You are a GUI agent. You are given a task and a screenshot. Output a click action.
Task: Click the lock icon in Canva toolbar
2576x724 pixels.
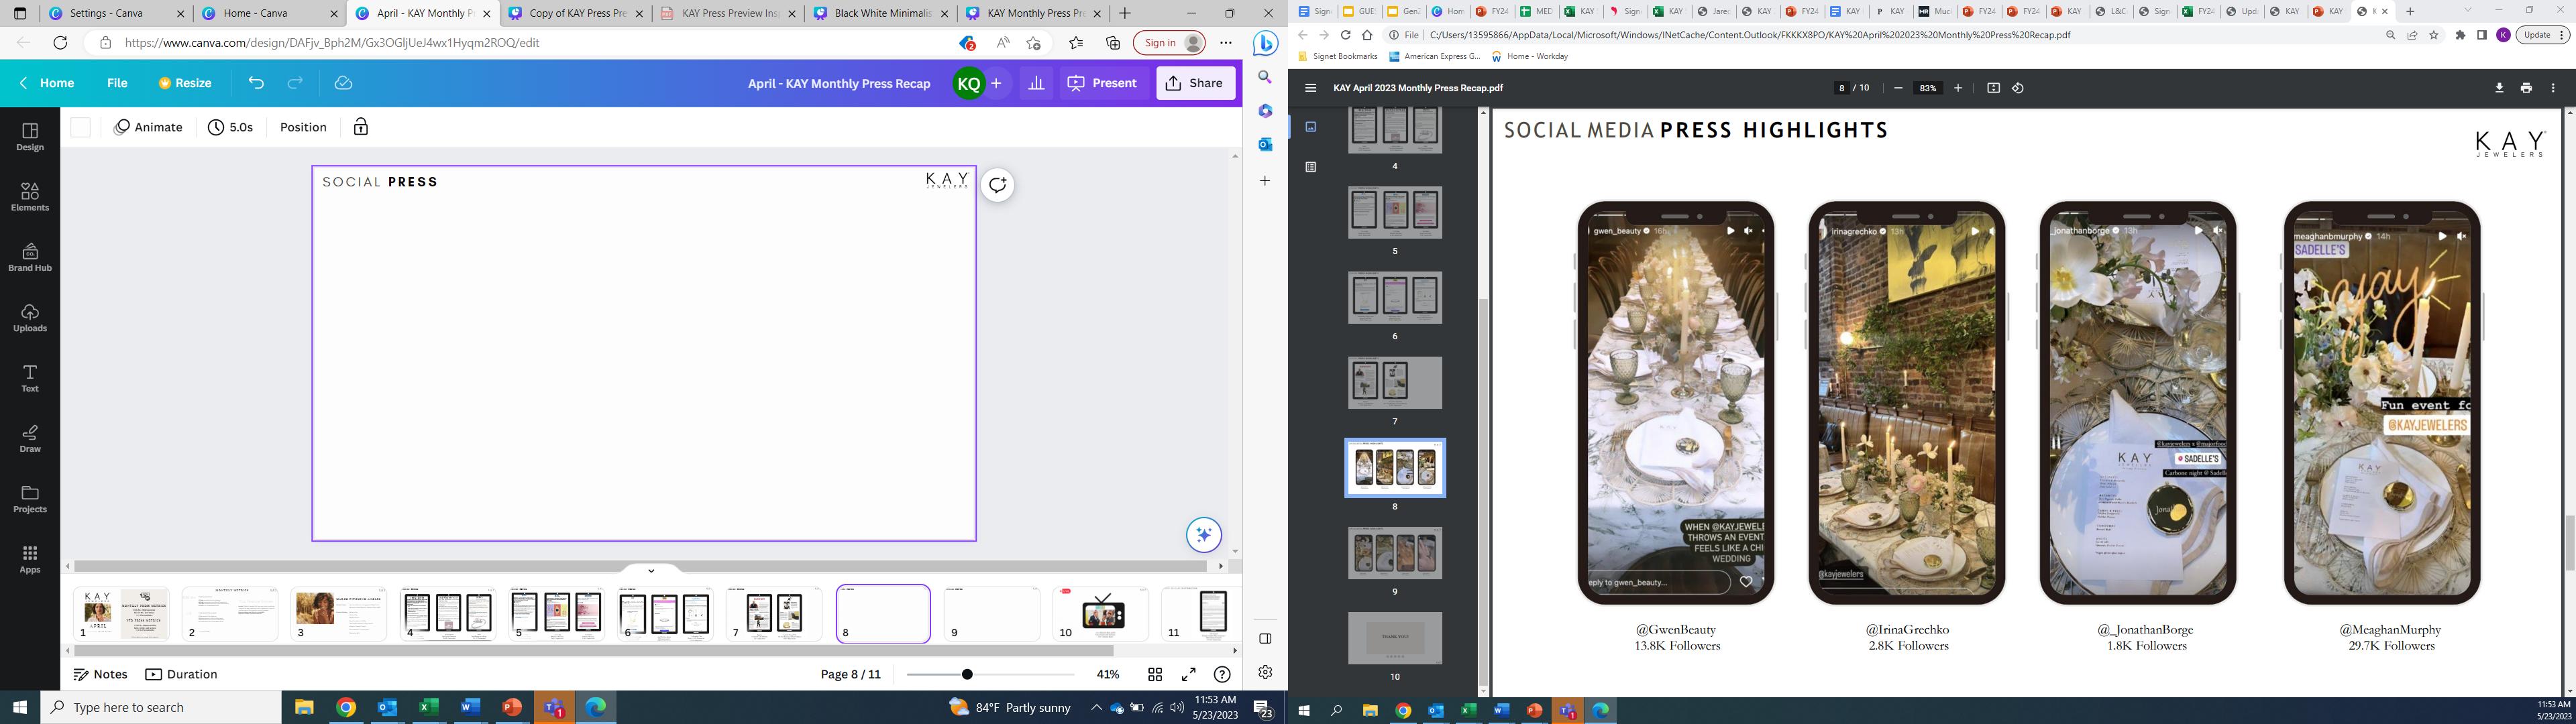tap(361, 127)
